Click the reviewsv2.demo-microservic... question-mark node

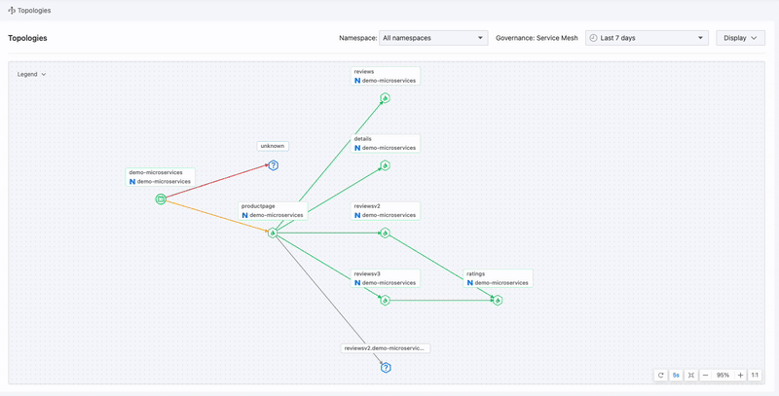coord(386,368)
